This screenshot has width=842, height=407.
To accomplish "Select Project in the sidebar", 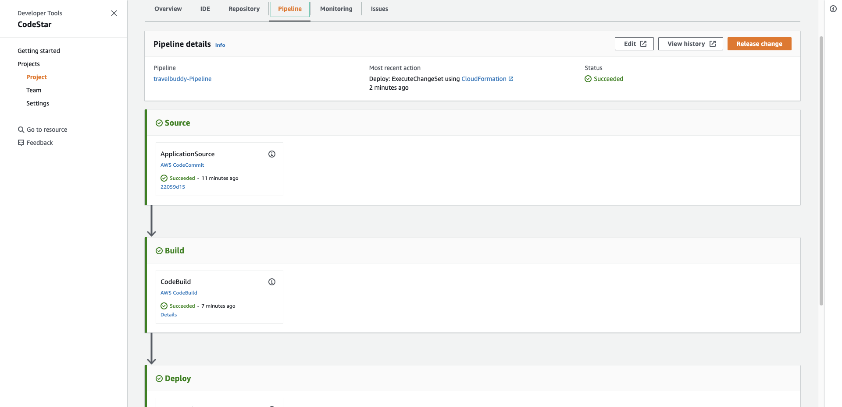I will [36, 77].
